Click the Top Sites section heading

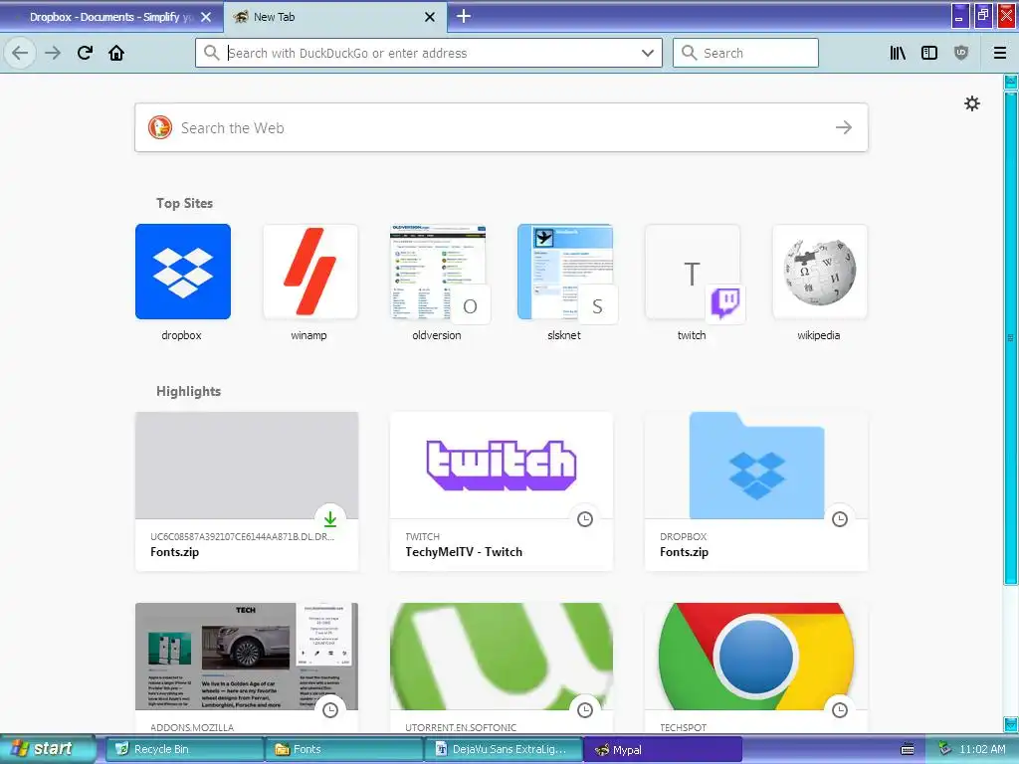[184, 203]
